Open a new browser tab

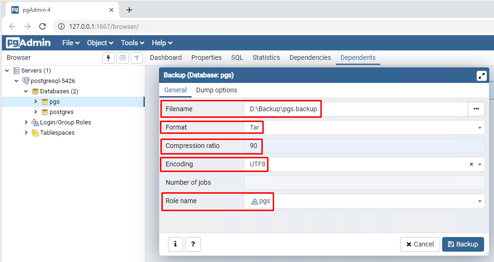click(129, 10)
